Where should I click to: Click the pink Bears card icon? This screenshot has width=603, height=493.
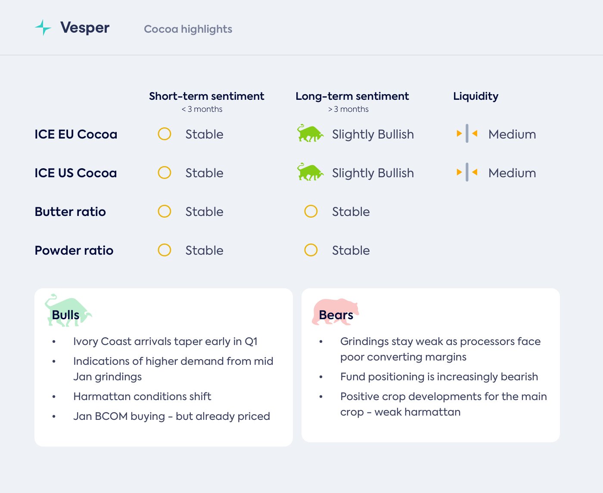pyautogui.click(x=335, y=311)
